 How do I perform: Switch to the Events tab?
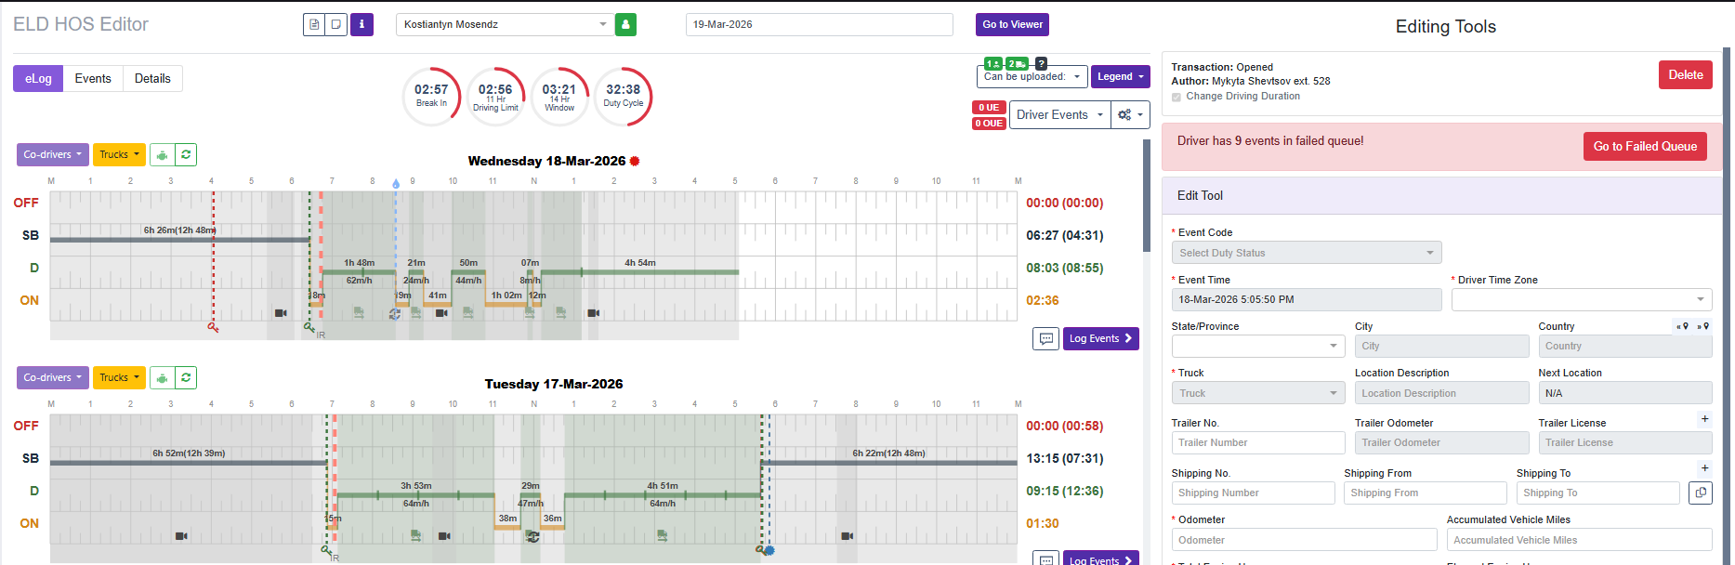coord(93,78)
